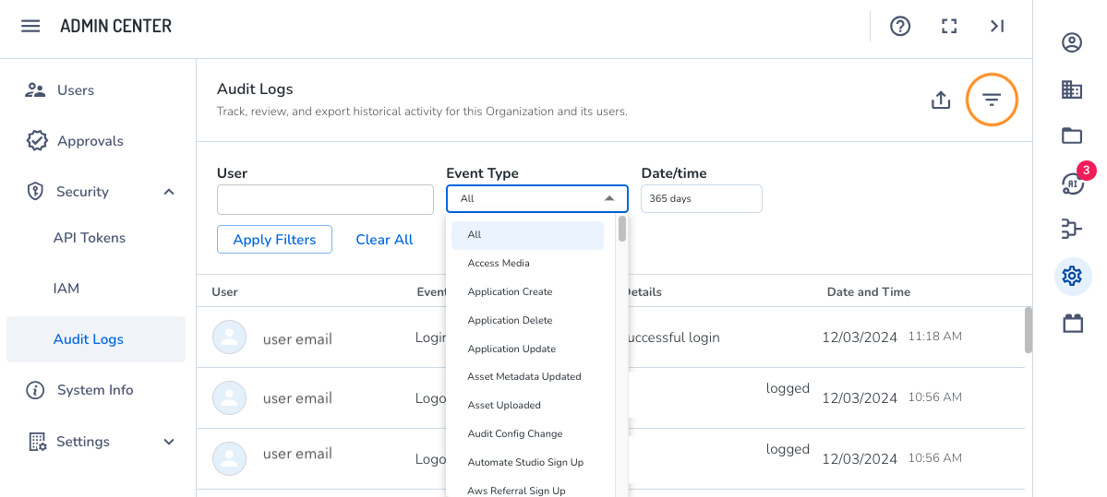Close the Event Type dropdown arrow

pos(609,198)
